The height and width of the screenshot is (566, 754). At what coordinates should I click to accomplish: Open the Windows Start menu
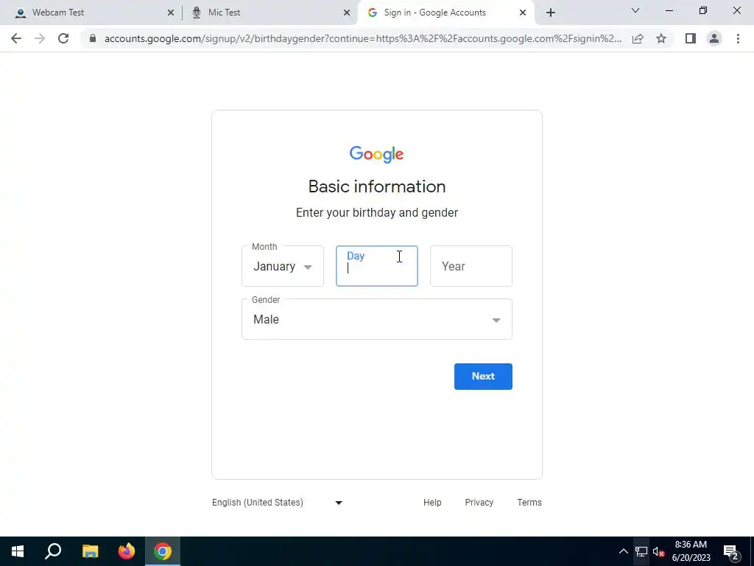[18, 551]
